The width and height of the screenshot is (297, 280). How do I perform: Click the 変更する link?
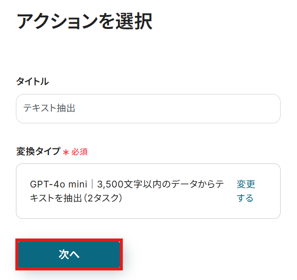coord(245,191)
